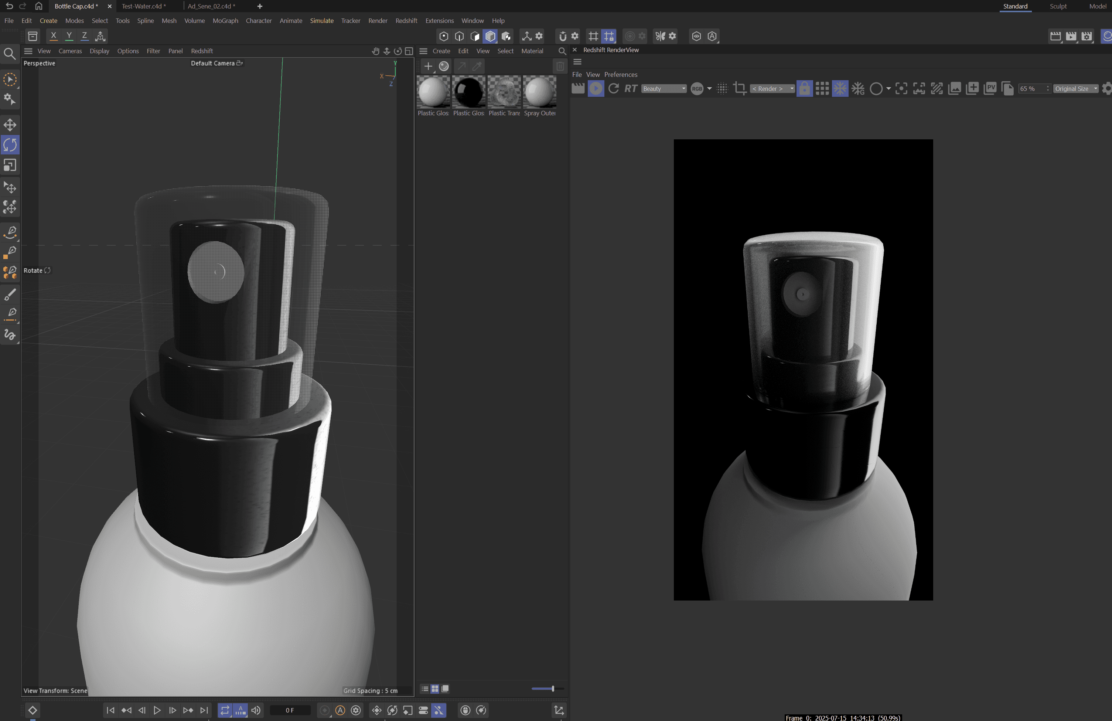The width and height of the screenshot is (1112, 721).
Task: Open the MoGraph menu
Action: [x=225, y=21]
